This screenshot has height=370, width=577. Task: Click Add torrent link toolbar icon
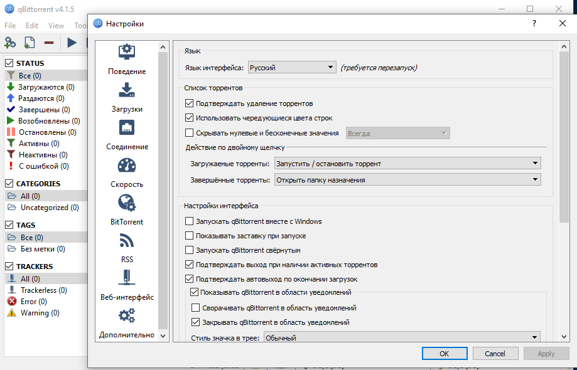coord(10,43)
